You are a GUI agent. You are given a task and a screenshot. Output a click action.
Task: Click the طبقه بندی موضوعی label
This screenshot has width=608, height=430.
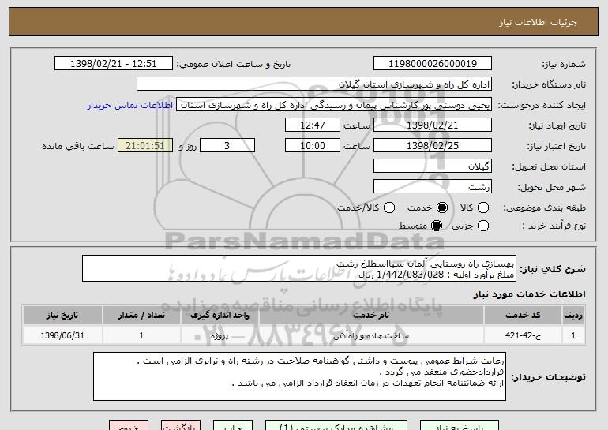click(x=544, y=208)
